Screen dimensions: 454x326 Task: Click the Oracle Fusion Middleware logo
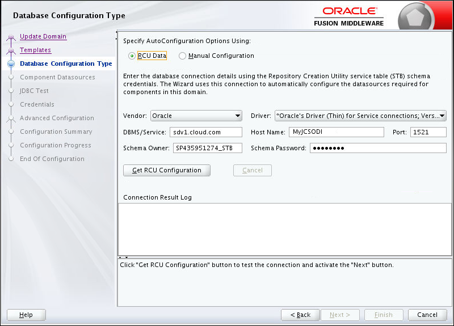click(349, 17)
